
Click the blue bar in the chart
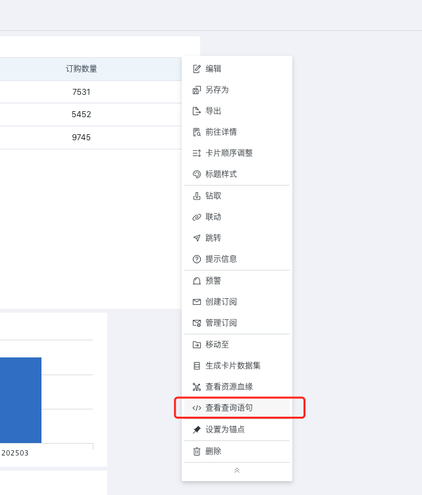point(20,400)
